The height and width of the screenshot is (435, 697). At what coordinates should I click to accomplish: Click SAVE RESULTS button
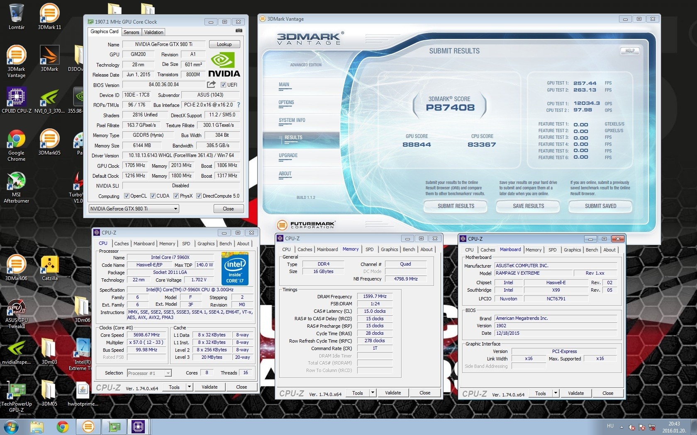tap(528, 206)
